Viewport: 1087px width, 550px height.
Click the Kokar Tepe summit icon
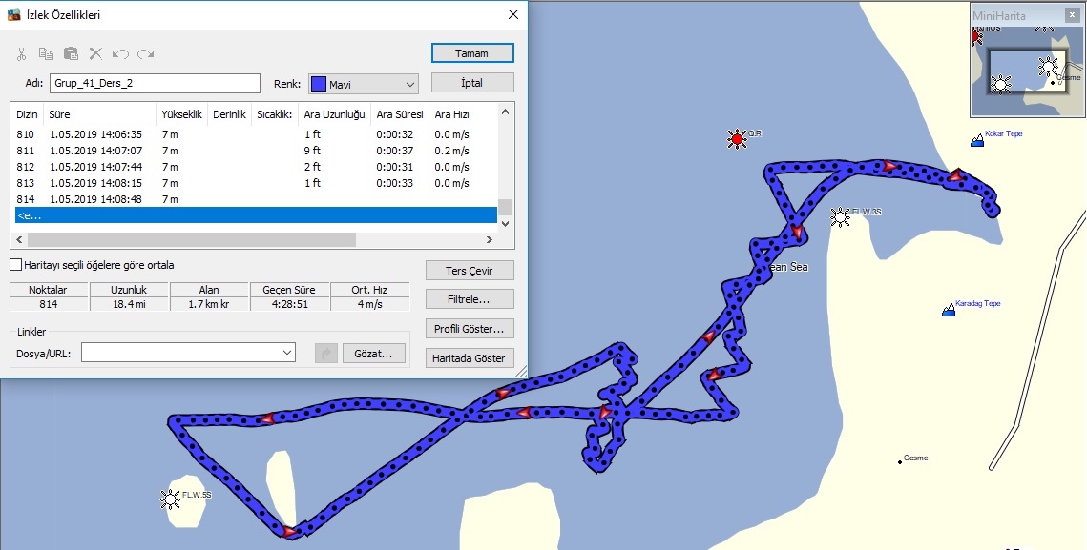click(x=977, y=141)
